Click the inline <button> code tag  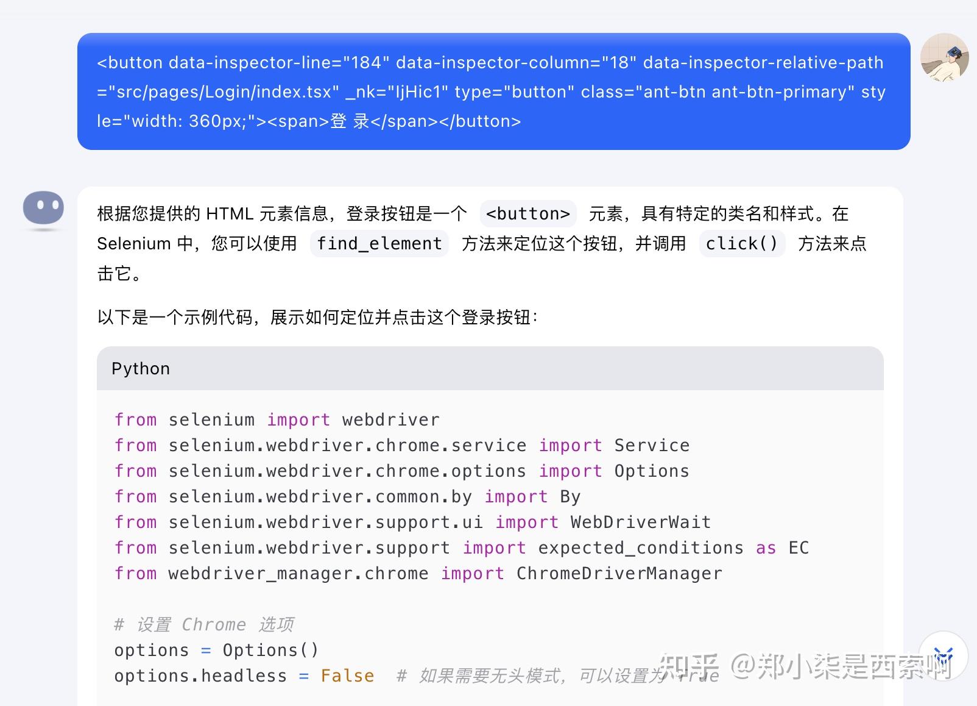pyautogui.click(x=527, y=214)
